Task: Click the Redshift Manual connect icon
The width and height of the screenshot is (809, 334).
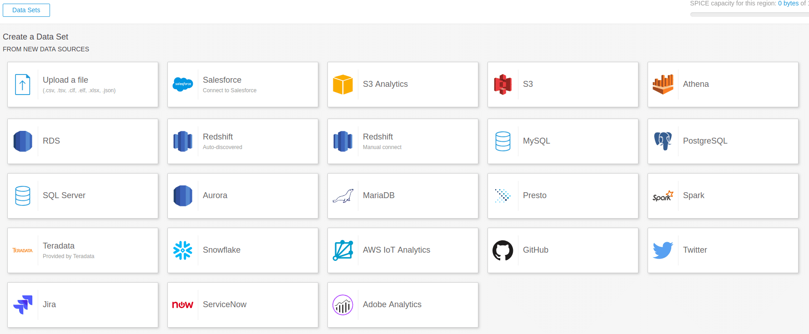Action: [x=343, y=141]
